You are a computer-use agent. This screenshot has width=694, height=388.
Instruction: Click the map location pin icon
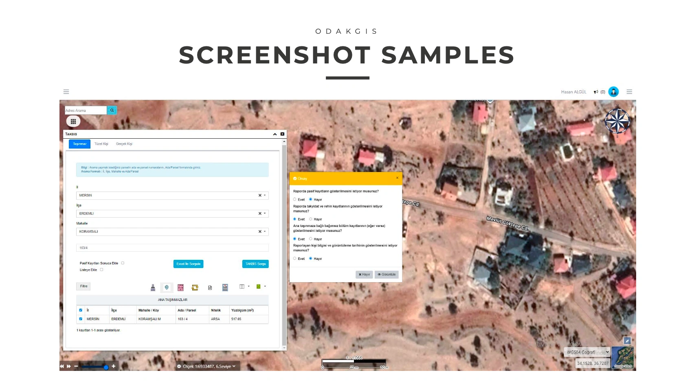coord(167,288)
